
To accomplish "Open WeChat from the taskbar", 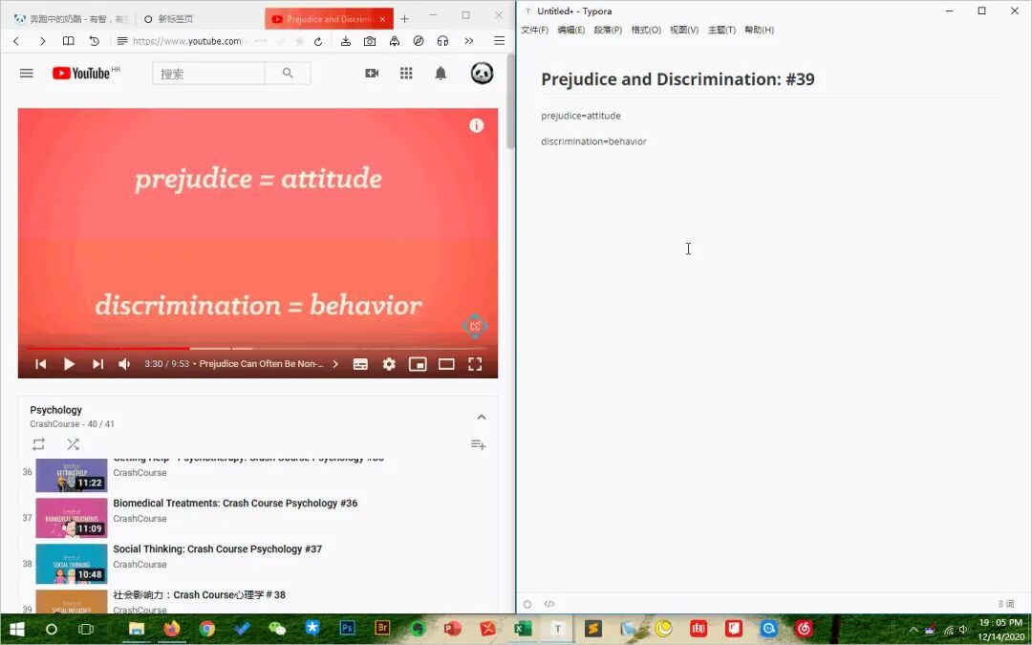I will tap(277, 629).
